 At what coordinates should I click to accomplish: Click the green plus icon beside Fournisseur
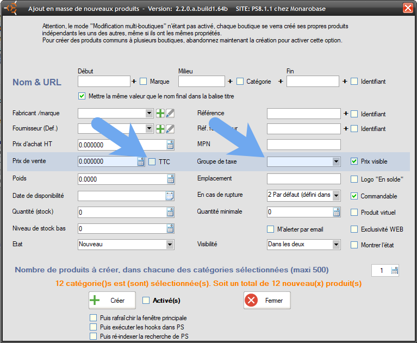click(x=160, y=129)
